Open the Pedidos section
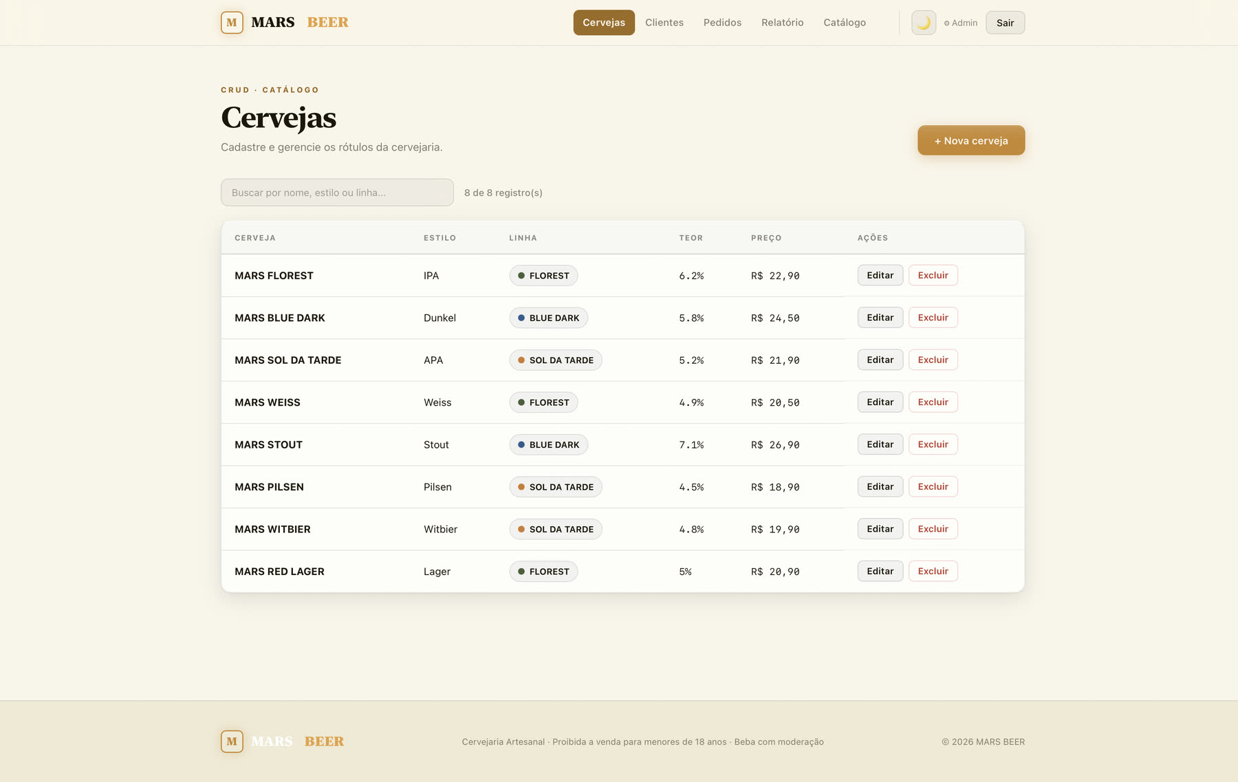The width and height of the screenshot is (1238, 782). coord(722,23)
